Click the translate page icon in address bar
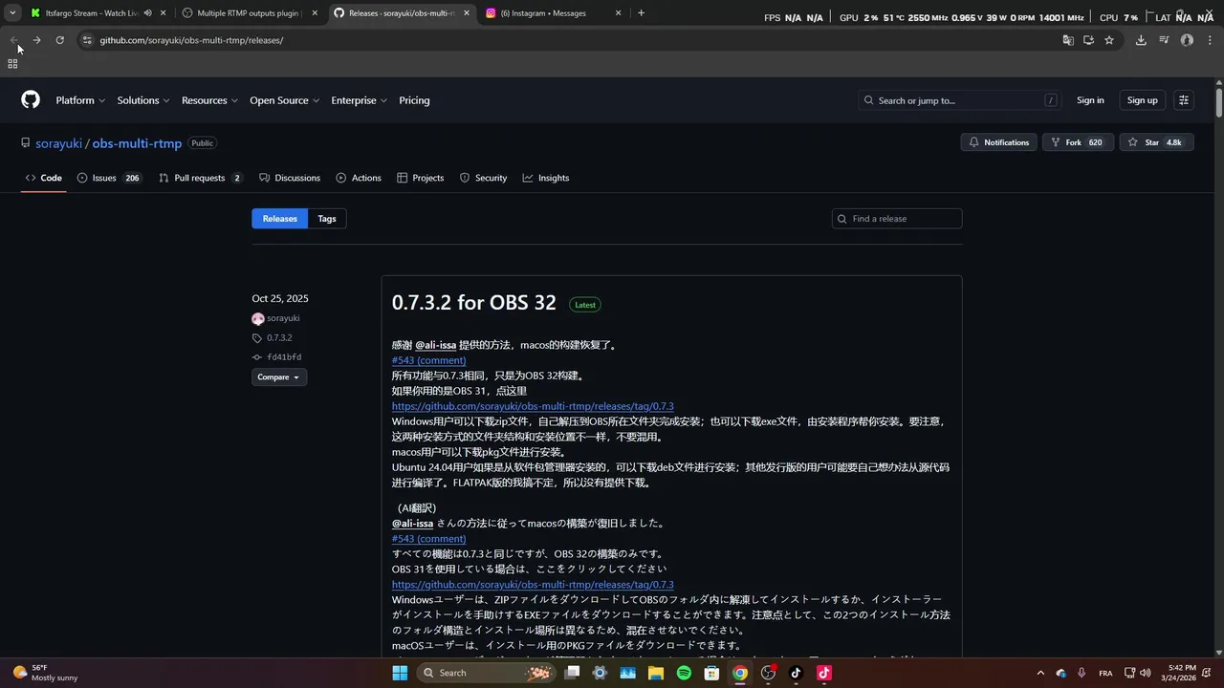Screen dimensions: 1224x688 (x=1068, y=40)
